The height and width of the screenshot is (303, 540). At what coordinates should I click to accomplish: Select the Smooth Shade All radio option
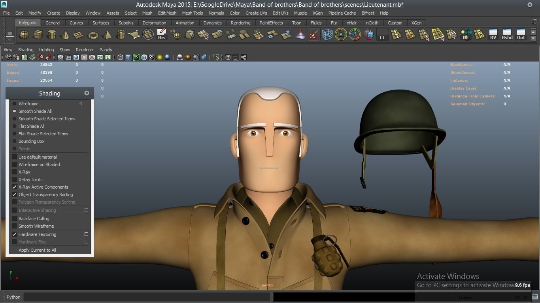click(x=35, y=111)
